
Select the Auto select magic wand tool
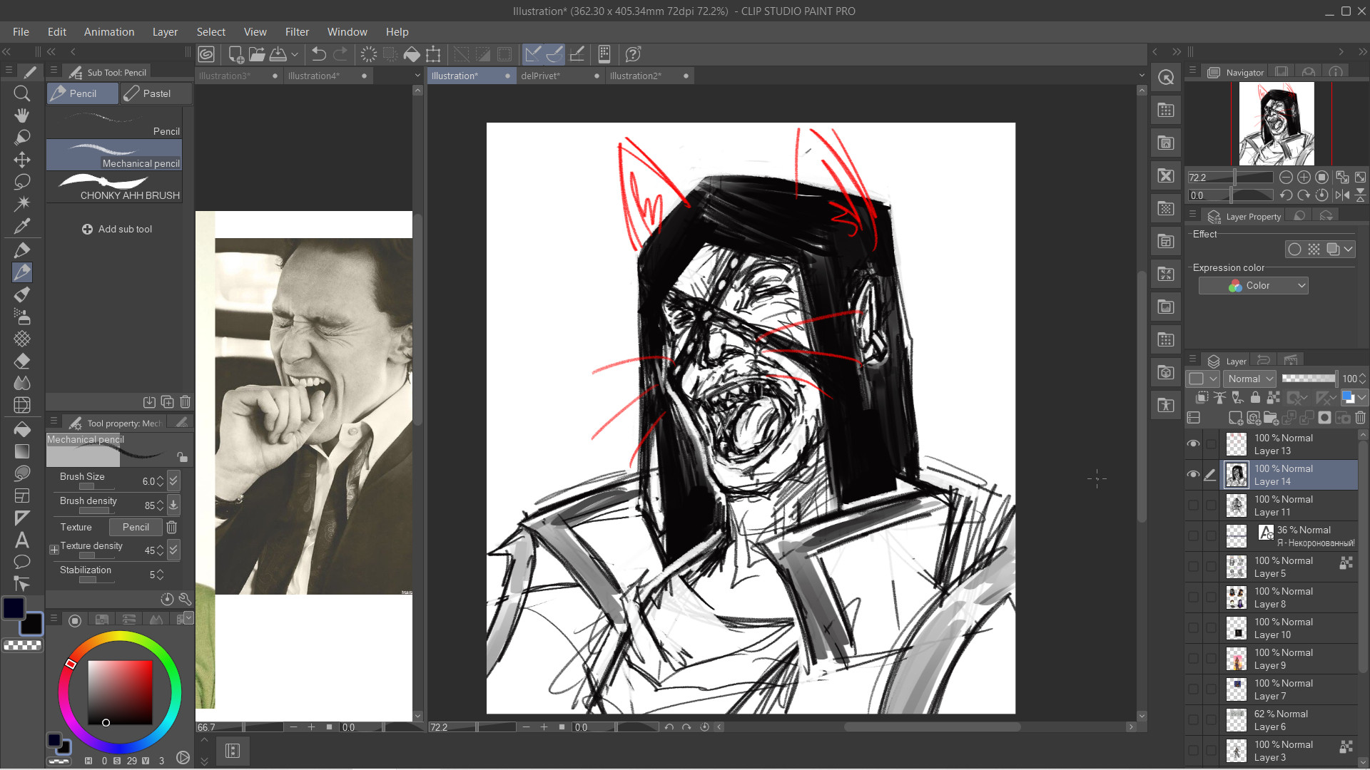click(22, 204)
